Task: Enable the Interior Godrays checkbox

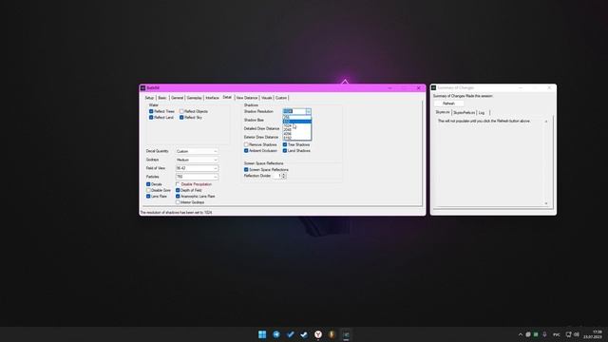Action: pos(178,202)
